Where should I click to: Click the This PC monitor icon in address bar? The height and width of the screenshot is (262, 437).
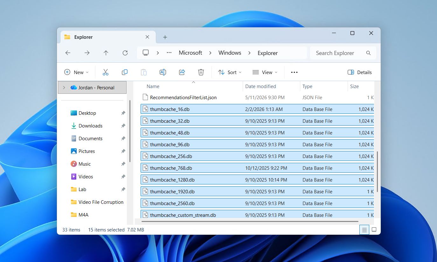(x=146, y=53)
